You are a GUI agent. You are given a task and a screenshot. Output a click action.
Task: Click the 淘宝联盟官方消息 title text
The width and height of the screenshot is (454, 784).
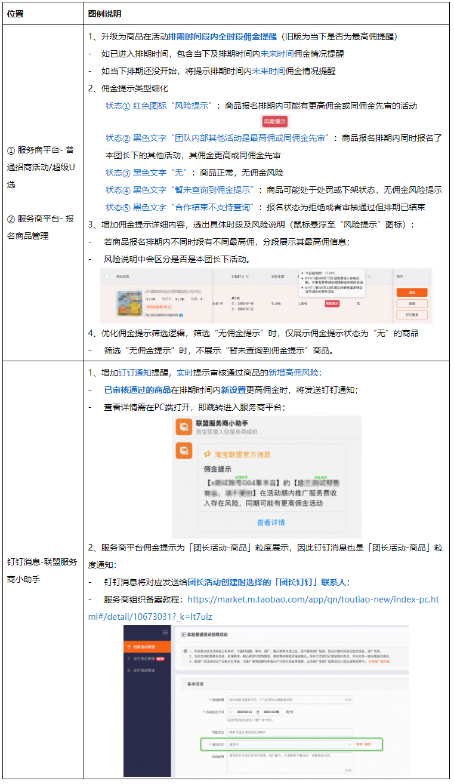[243, 455]
